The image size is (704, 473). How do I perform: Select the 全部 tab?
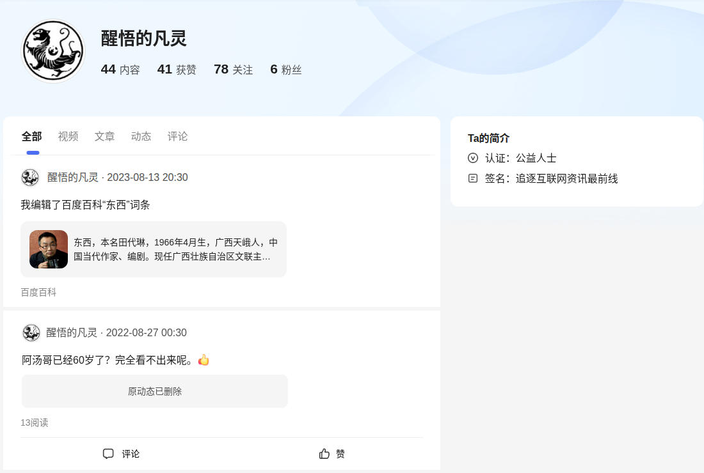pyautogui.click(x=32, y=136)
